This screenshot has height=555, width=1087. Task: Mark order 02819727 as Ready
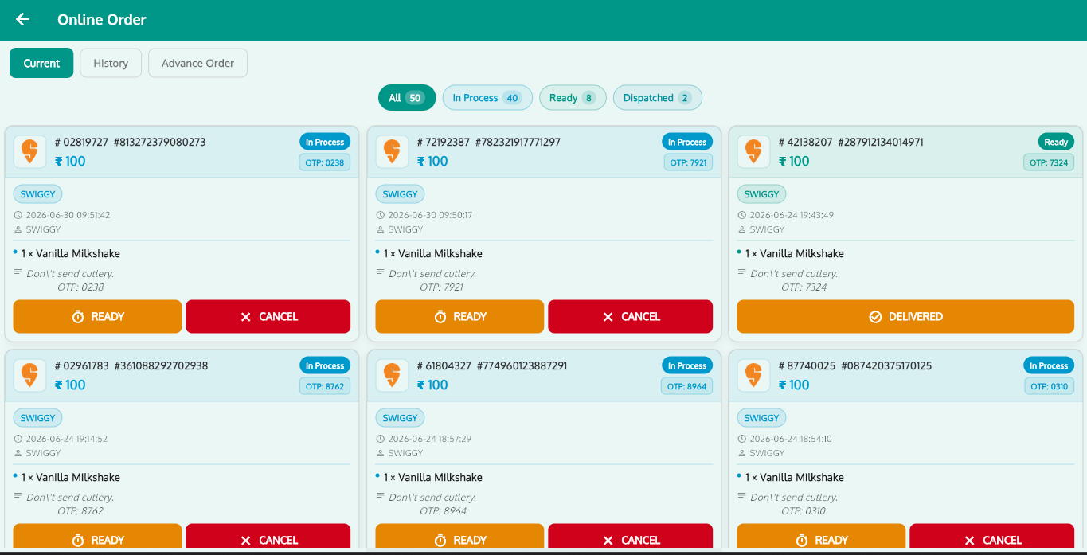(x=97, y=316)
